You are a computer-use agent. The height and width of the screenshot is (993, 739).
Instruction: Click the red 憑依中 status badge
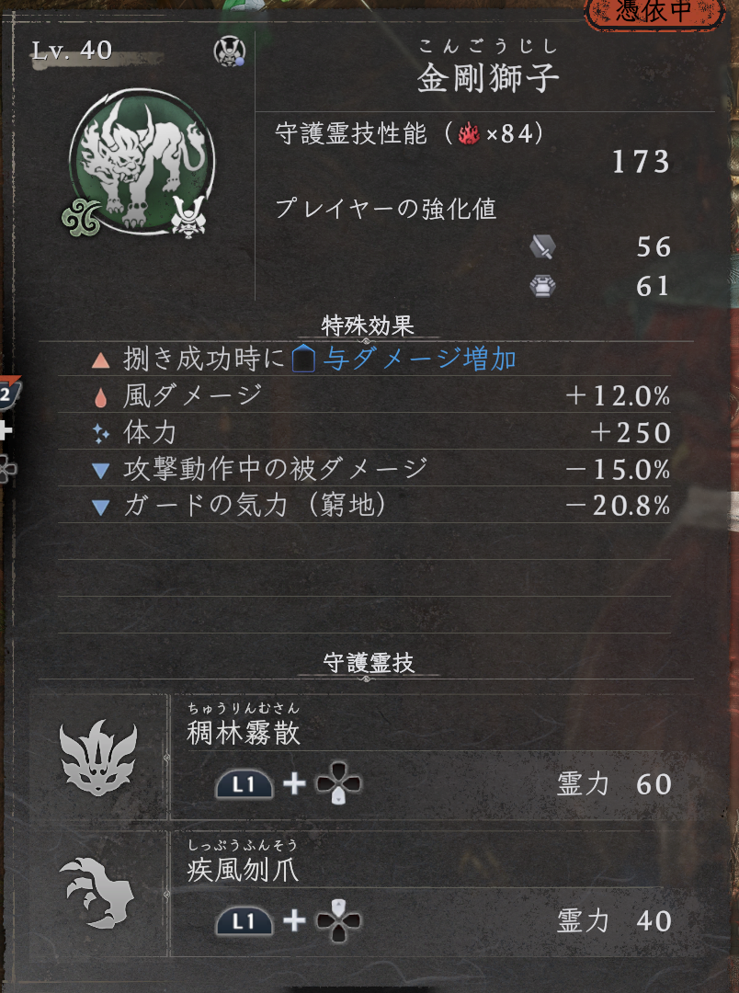[x=653, y=13]
